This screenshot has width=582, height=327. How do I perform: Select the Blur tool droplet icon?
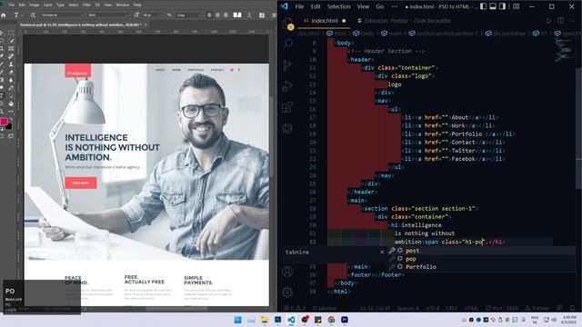11,80
